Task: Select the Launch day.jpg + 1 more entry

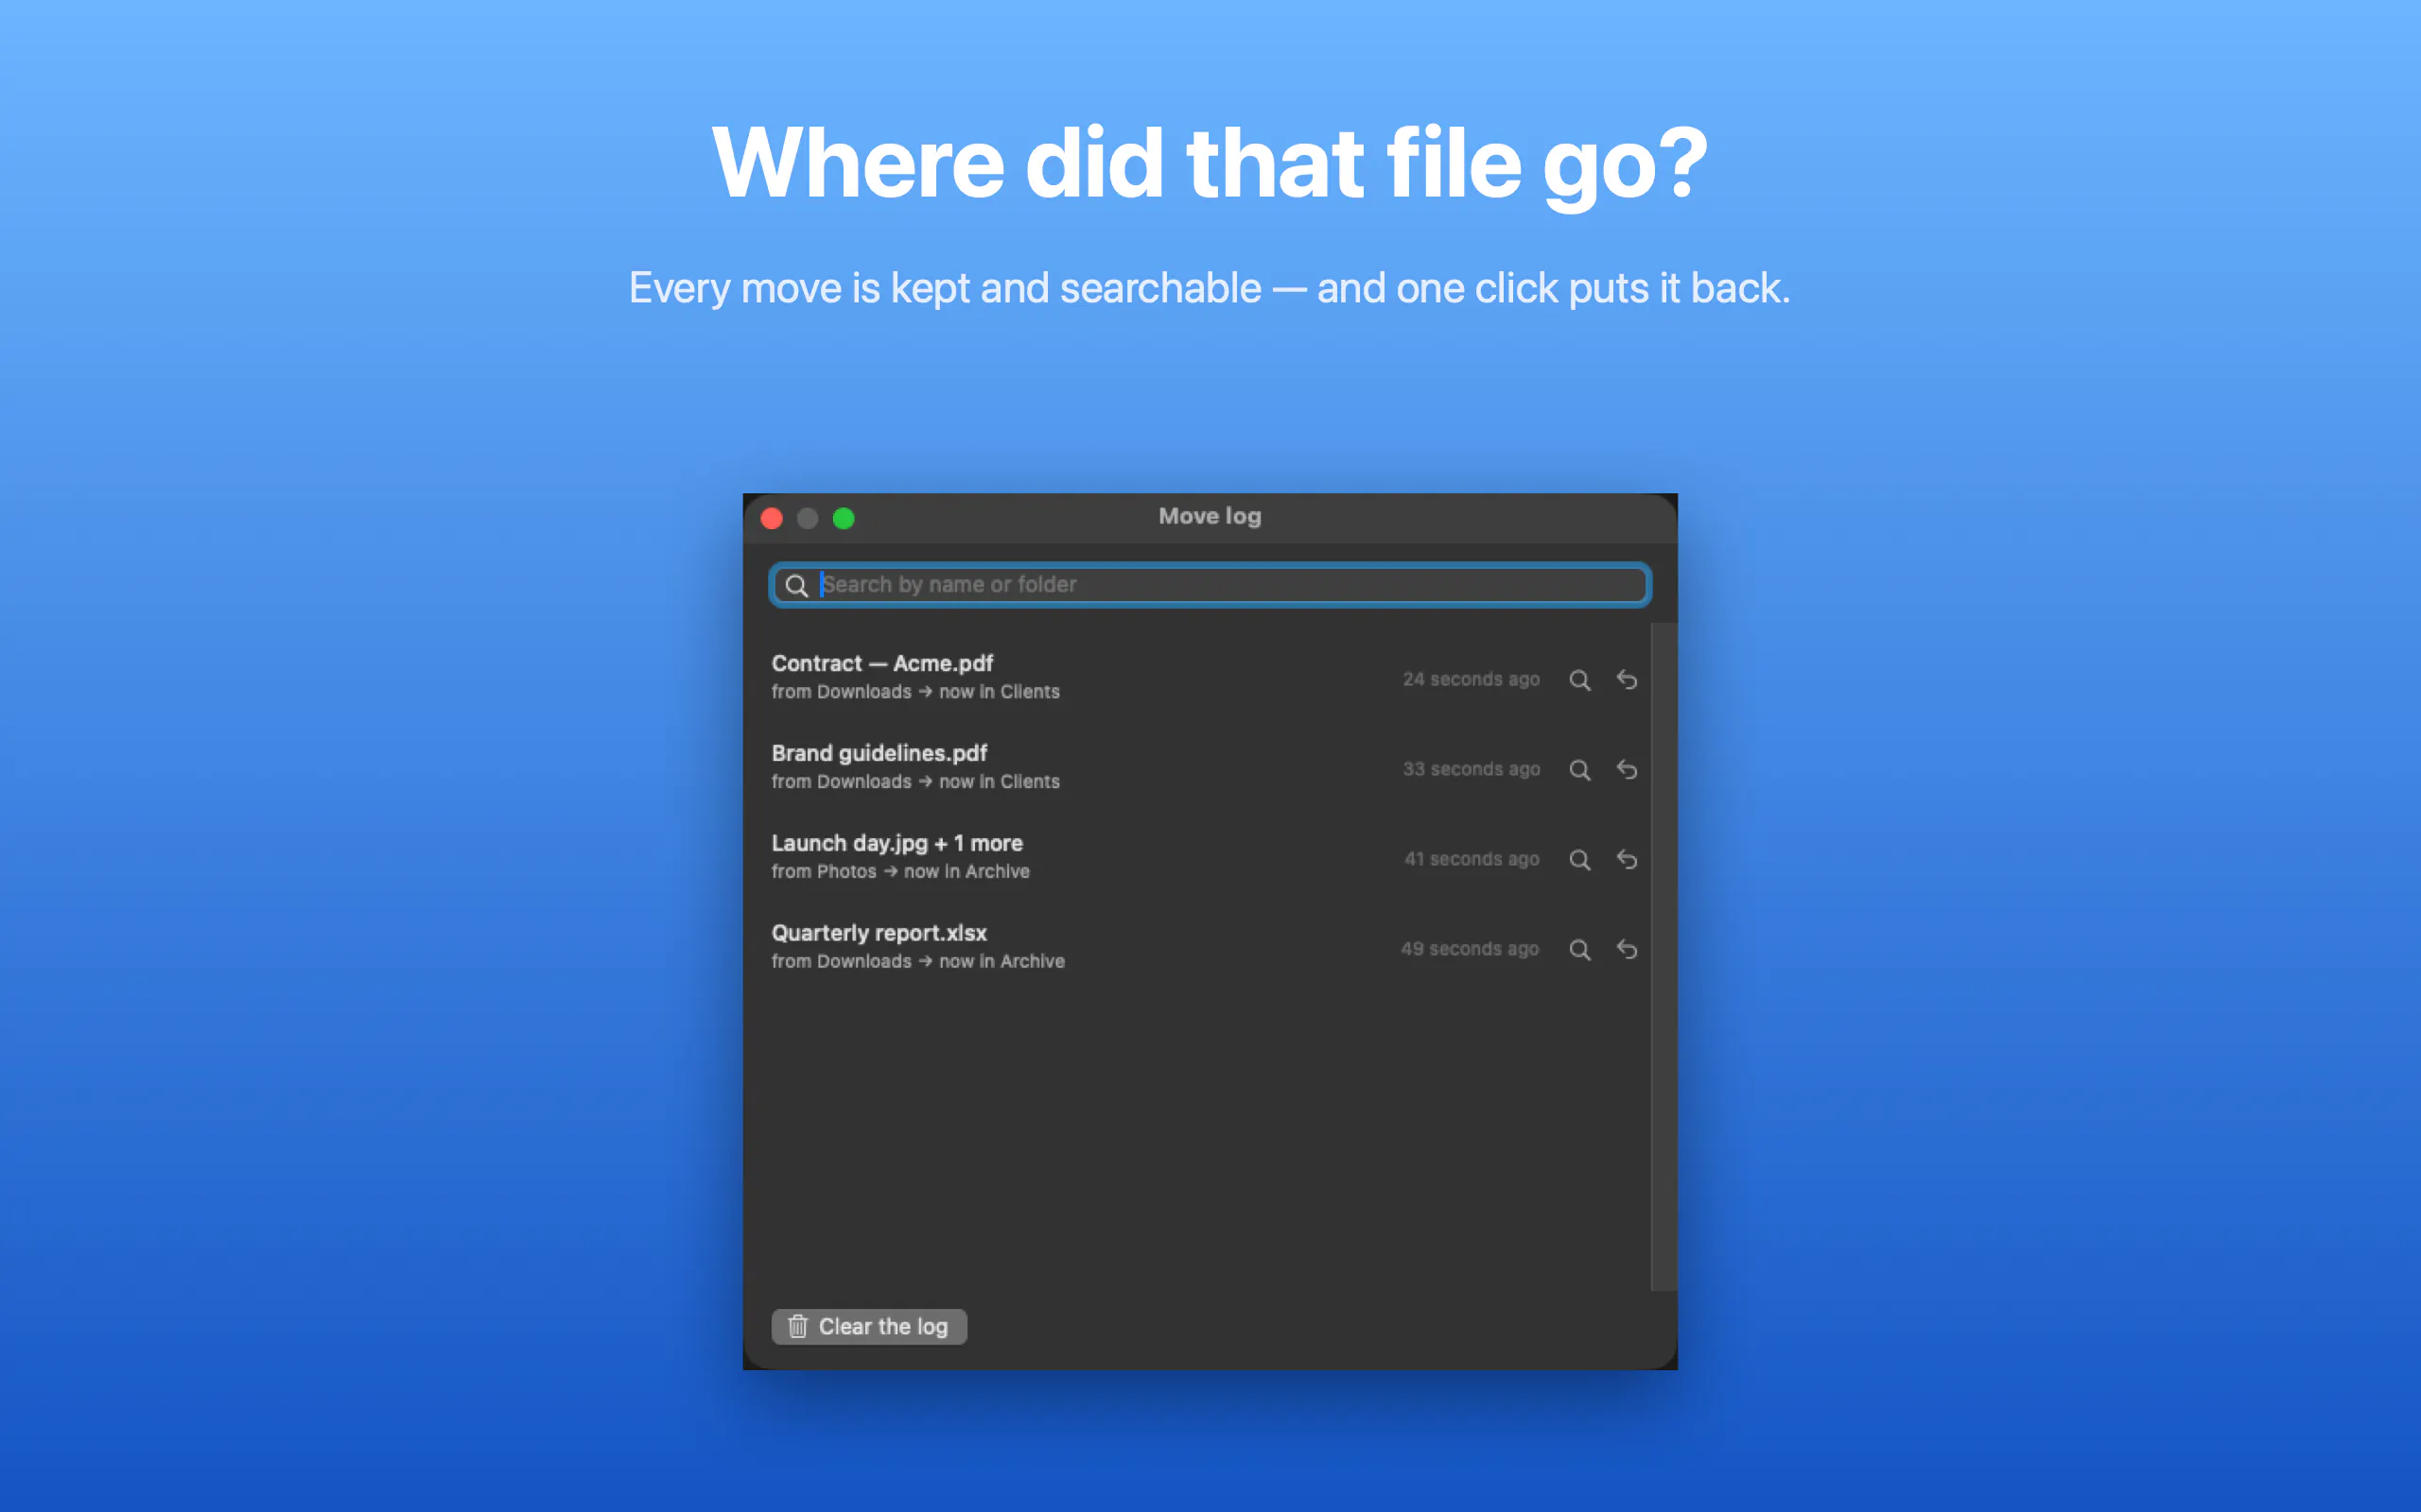Action: click(x=897, y=843)
